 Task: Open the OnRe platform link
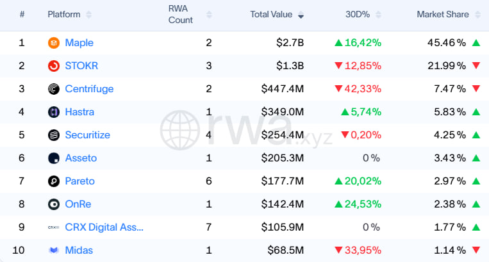tap(78, 204)
